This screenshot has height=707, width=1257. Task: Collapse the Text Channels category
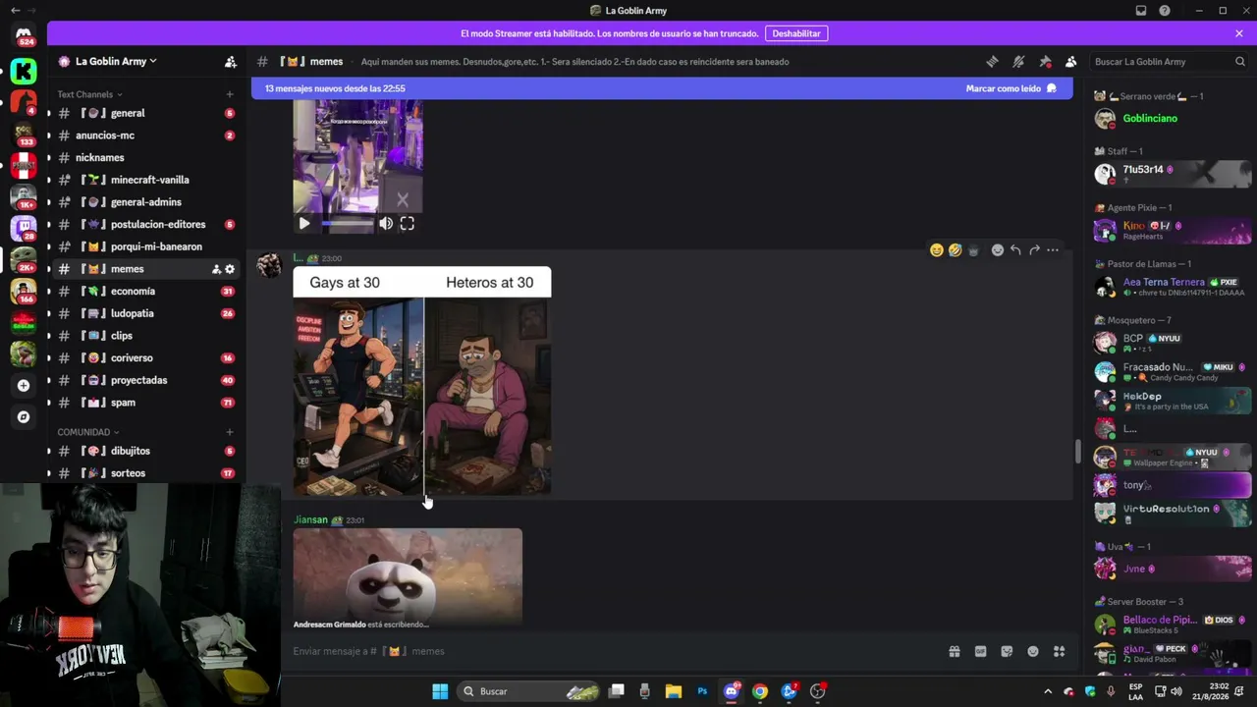click(x=89, y=94)
